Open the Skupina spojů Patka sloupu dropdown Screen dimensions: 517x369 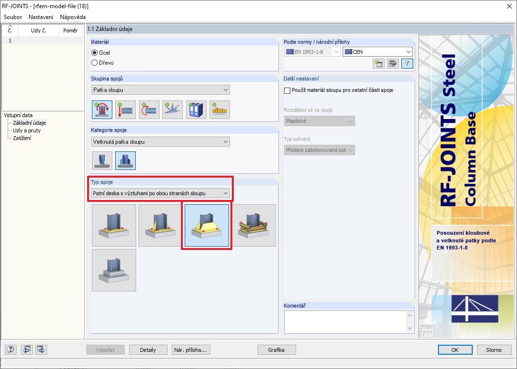click(160, 90)
